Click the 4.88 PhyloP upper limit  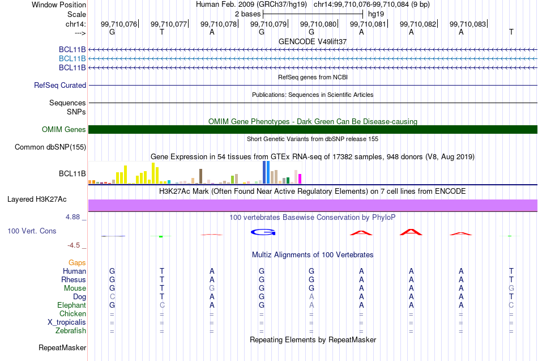pos(72,217)
